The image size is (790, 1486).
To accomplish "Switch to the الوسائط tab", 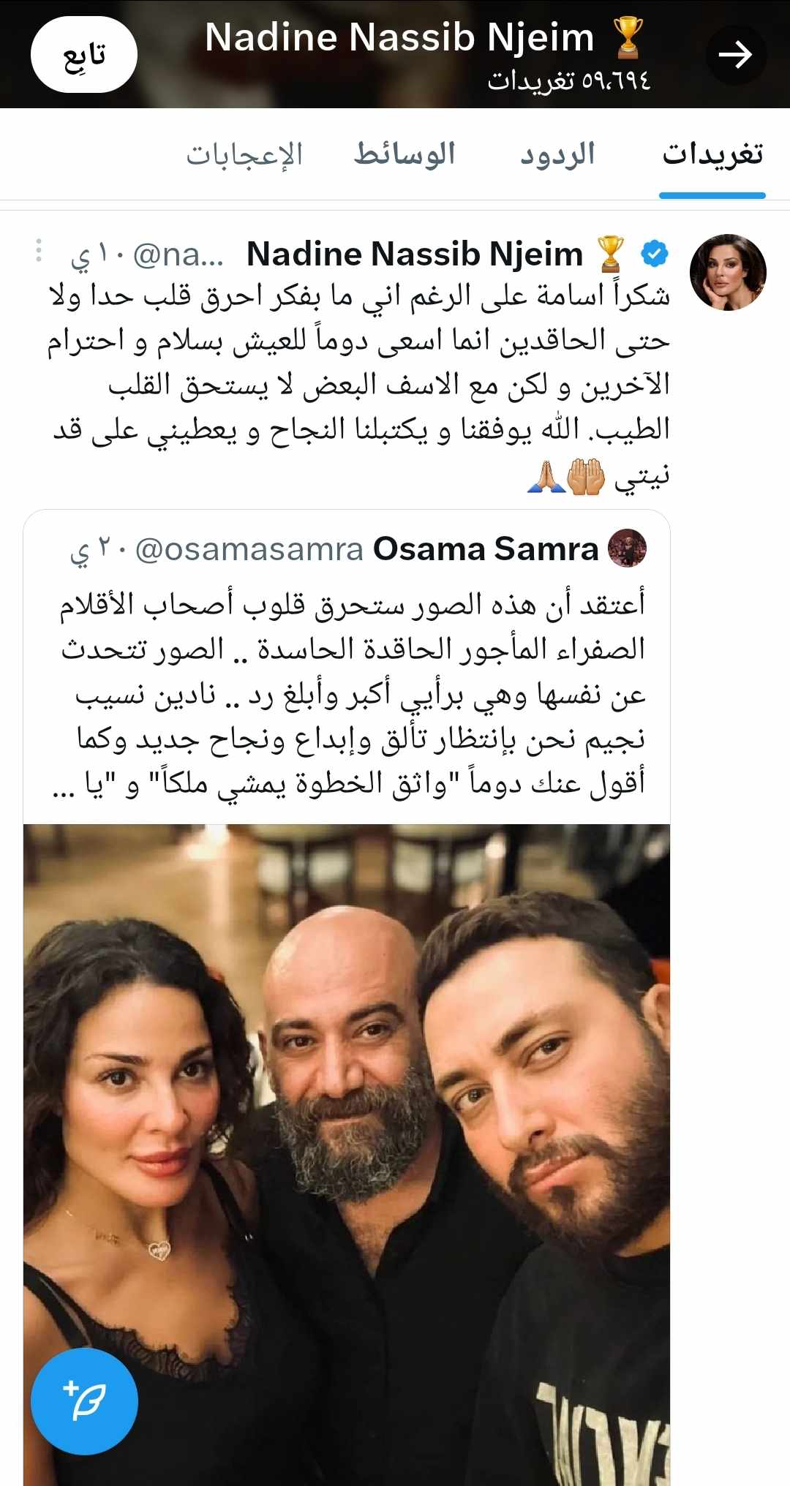I will (405, 154).
